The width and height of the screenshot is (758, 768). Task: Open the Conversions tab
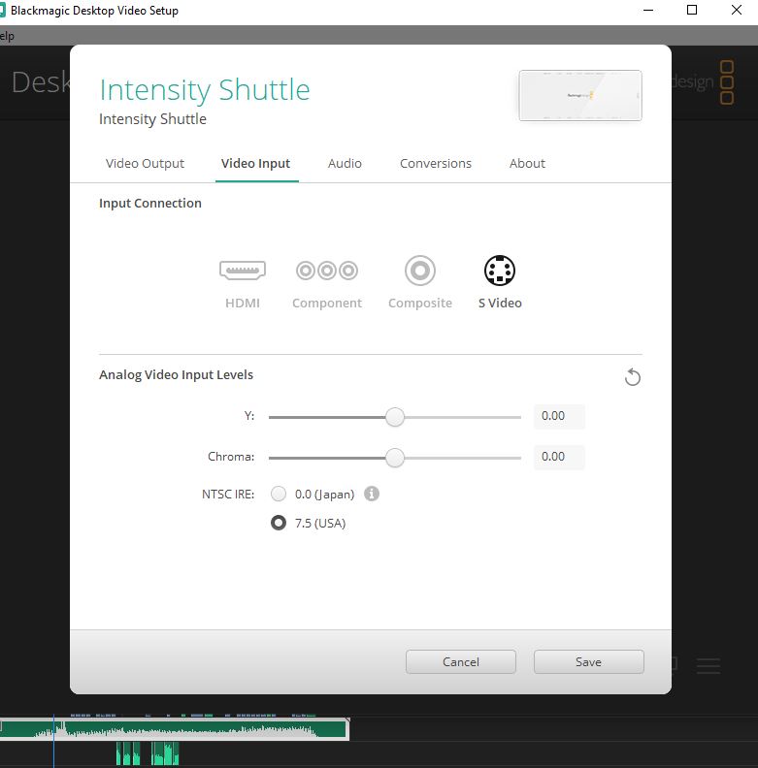(436, 164)
